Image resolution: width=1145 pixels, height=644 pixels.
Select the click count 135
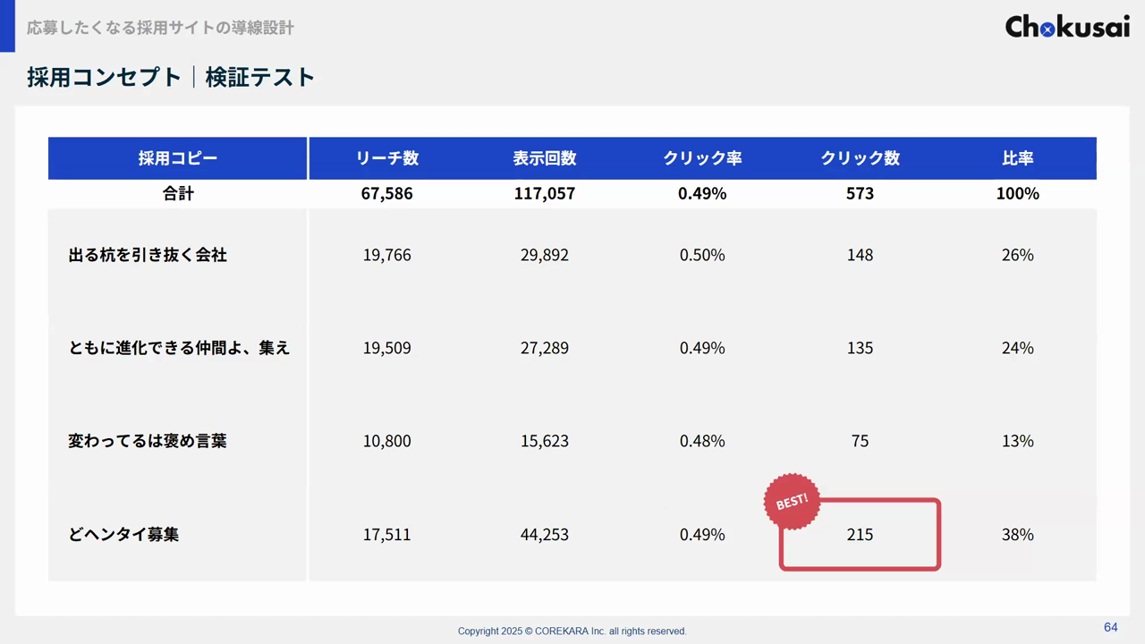pyautogui.click(x=860, y=348)
